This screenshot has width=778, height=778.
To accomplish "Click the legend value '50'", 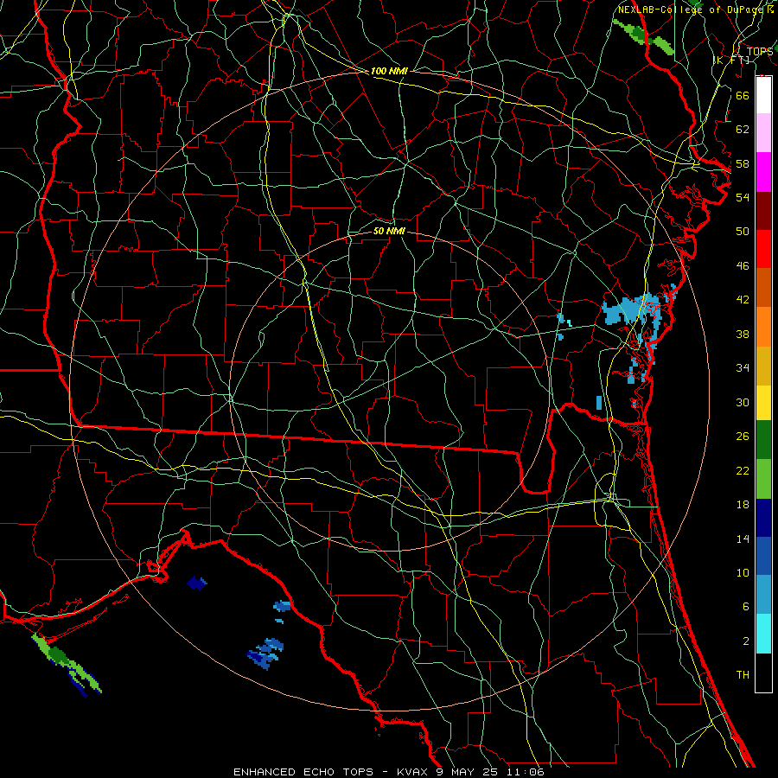I will pos(743,232).
